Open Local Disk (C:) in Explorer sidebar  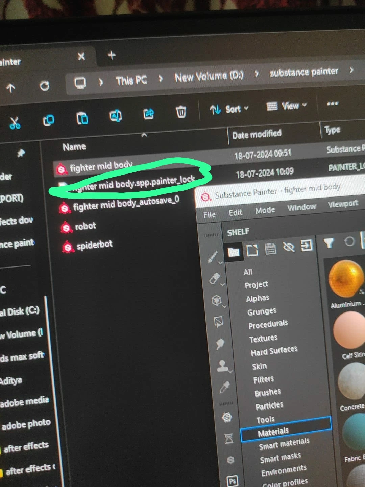click(x=20, y=311)
